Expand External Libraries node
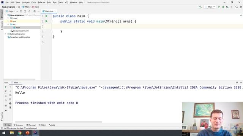 coord(5,34)
